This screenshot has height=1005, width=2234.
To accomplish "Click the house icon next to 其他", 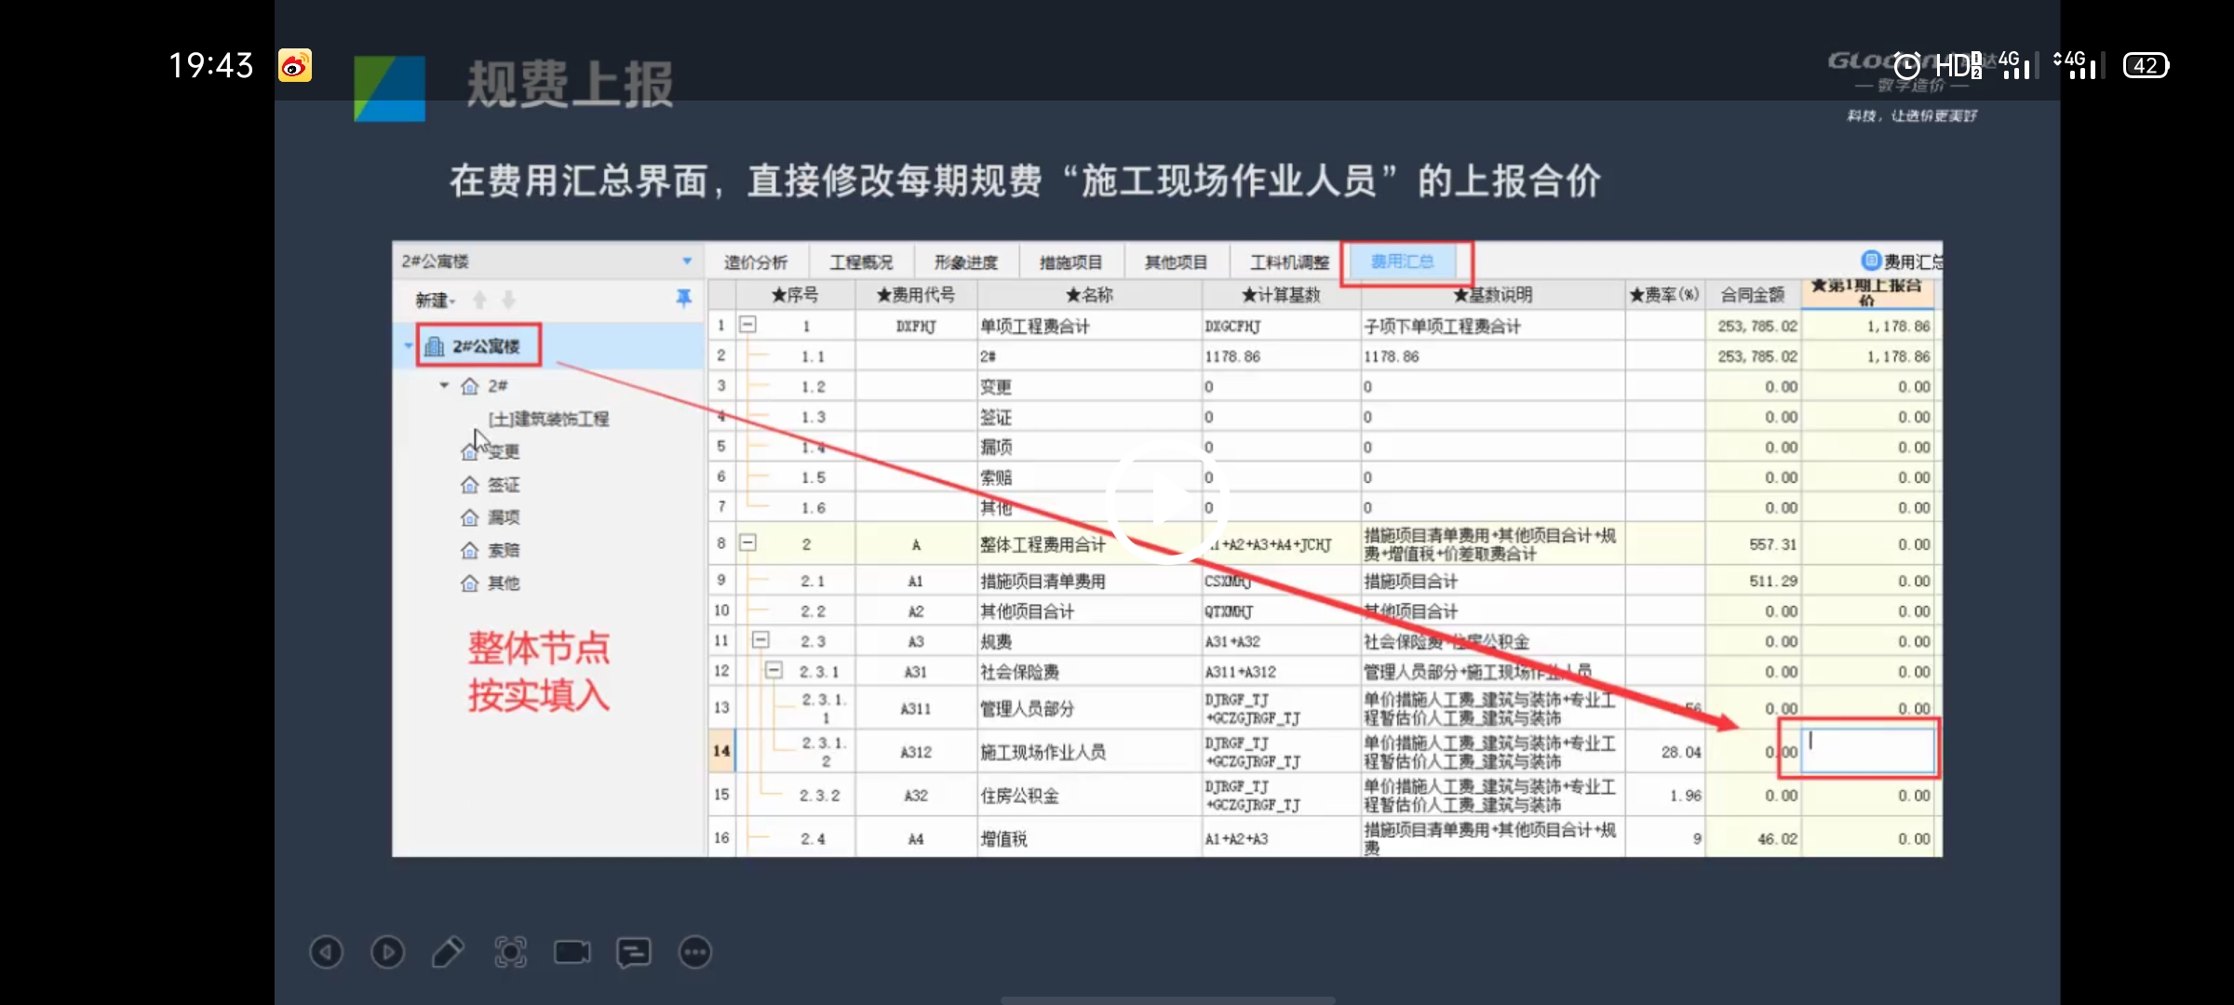I will tap(470, 583).
